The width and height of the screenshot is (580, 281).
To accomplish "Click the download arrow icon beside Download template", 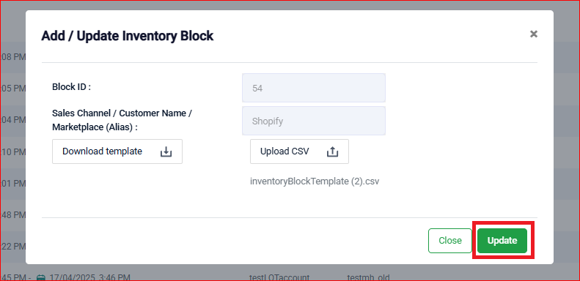I will pyautogui.click(x=166, y=151).
